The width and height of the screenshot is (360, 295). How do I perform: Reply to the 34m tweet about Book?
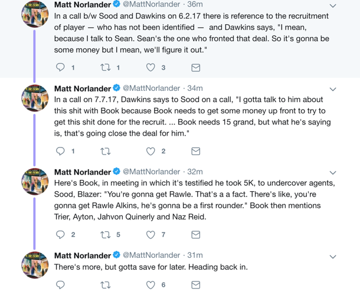[x=60, y=151]
